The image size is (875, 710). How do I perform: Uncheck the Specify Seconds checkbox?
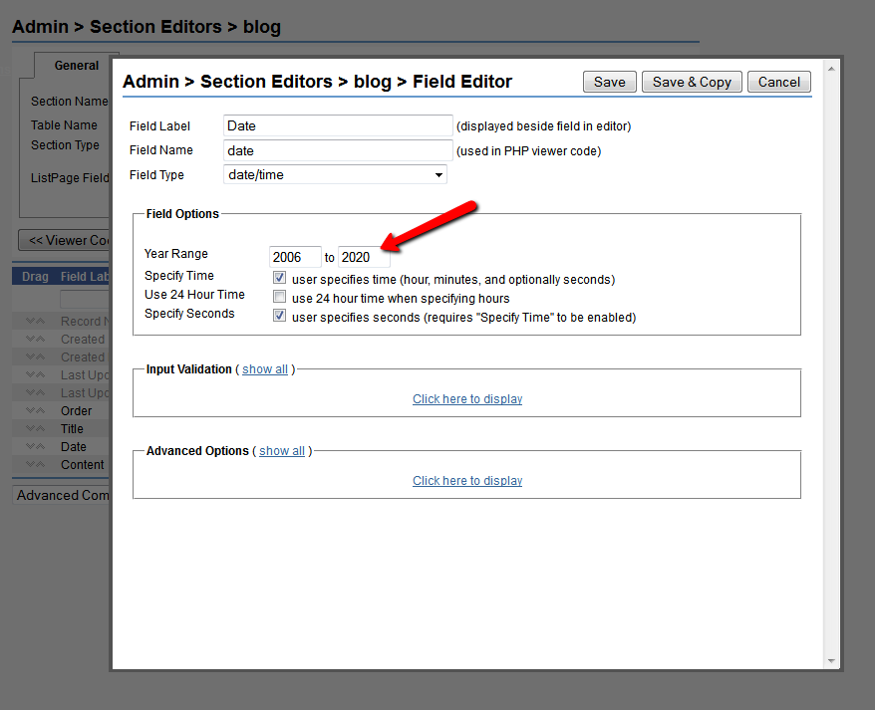click(x=280, y=317)
